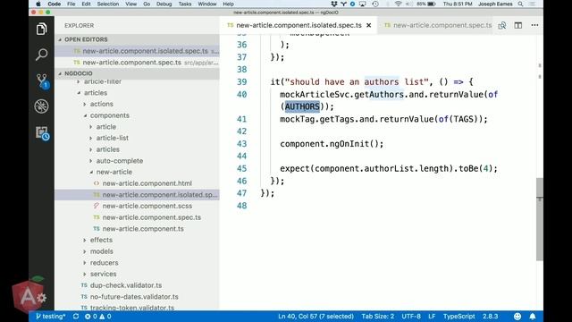Open the Debug view in activity bar
The height and width of the screenshot is (322, 572).
point(41,106)
